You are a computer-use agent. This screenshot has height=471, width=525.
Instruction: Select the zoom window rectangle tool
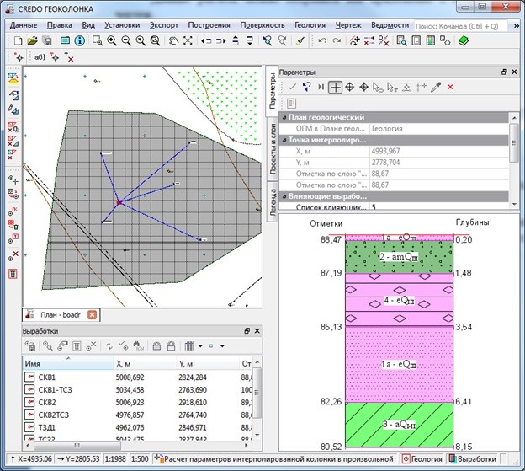98,41
